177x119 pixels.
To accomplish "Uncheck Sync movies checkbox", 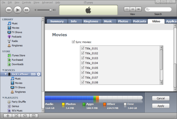I will (73, 42).
